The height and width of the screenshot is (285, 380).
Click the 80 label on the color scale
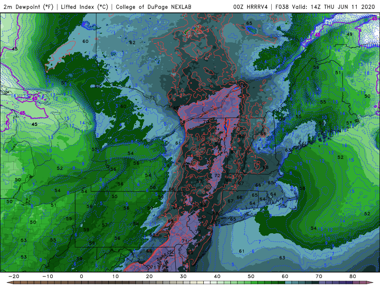pyautogui.click(x=353, y=276)
